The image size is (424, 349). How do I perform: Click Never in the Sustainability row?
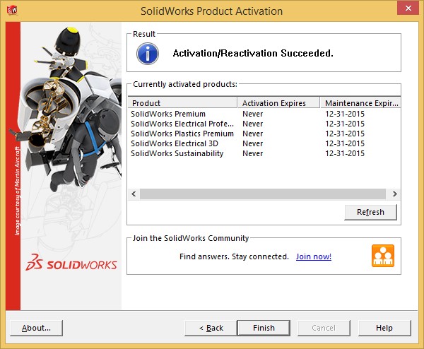click(x=252, y=153)
